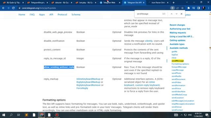
Task: Close the find bar
Action: pyautogui.click(x=181, y=14)
